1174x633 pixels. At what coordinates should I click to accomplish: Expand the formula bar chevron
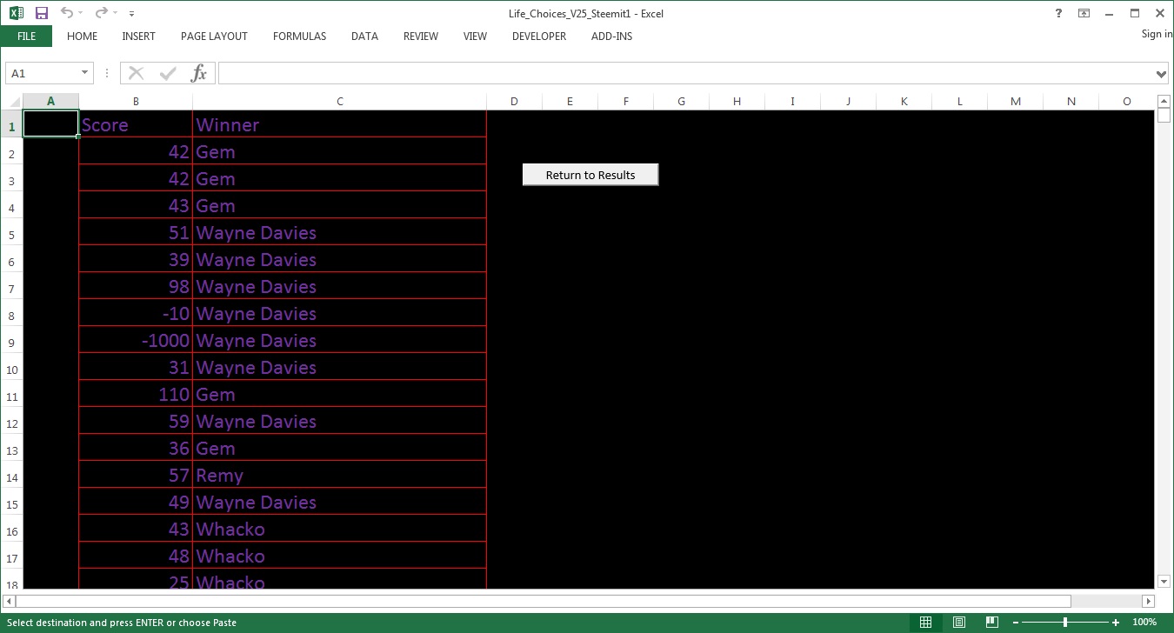tap(1162, 74)
